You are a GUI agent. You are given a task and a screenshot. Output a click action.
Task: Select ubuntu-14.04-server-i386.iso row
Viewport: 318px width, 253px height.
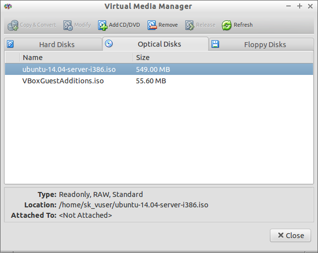[x=159, y=69]
